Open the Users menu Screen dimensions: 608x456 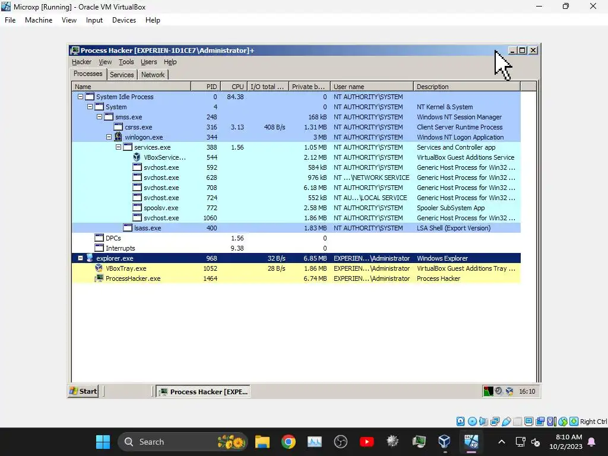[149, 62]
